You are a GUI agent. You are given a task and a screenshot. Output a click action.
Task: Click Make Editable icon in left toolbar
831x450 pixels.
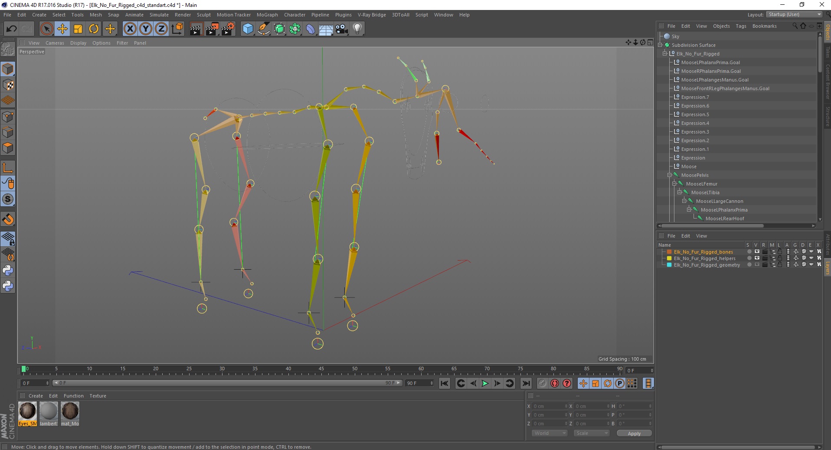[8, 49]
